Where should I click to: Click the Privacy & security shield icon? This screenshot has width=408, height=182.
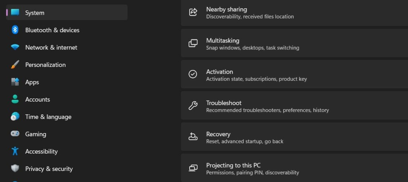(15, 168)
